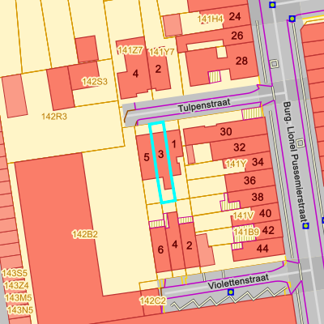The image size is (324, 324).
Task: Select parcel label 142C2
Action: (153, 301)
